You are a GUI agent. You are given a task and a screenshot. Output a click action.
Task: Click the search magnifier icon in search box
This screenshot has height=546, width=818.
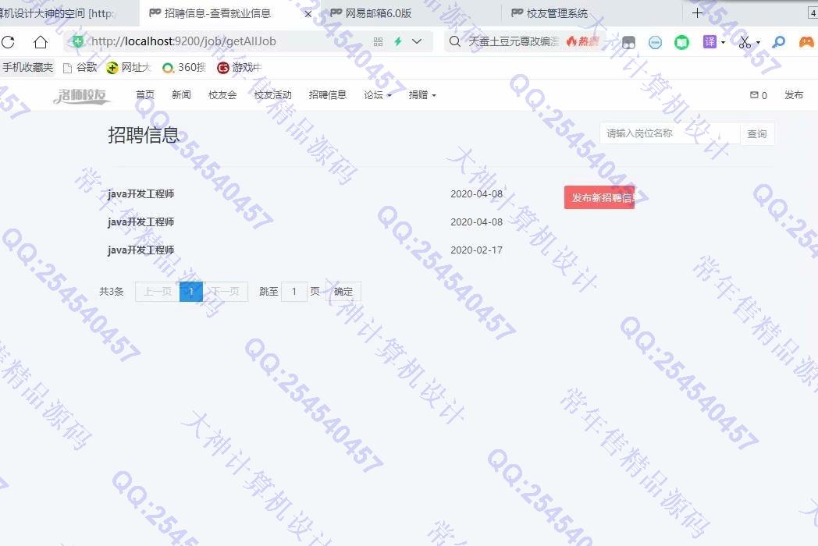[455, 41]
